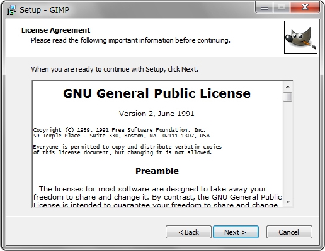Click the 'License Agreement' title
The width and height of the screenshot is (325, 251).
click(x=55, y=30)
